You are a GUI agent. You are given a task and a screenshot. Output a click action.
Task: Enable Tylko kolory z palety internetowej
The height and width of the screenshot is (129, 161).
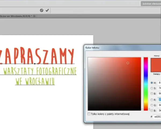pos(89,114)
